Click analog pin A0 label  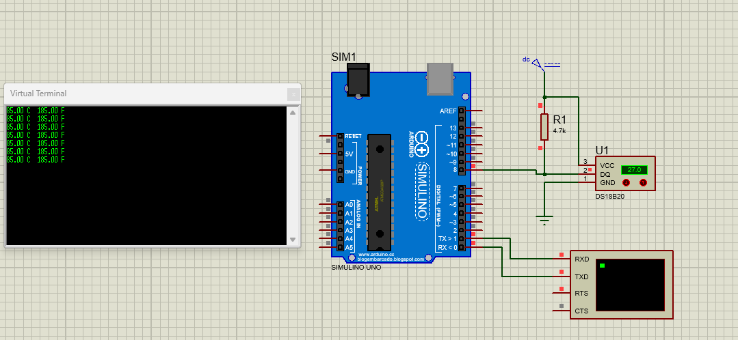coord(349,206)
